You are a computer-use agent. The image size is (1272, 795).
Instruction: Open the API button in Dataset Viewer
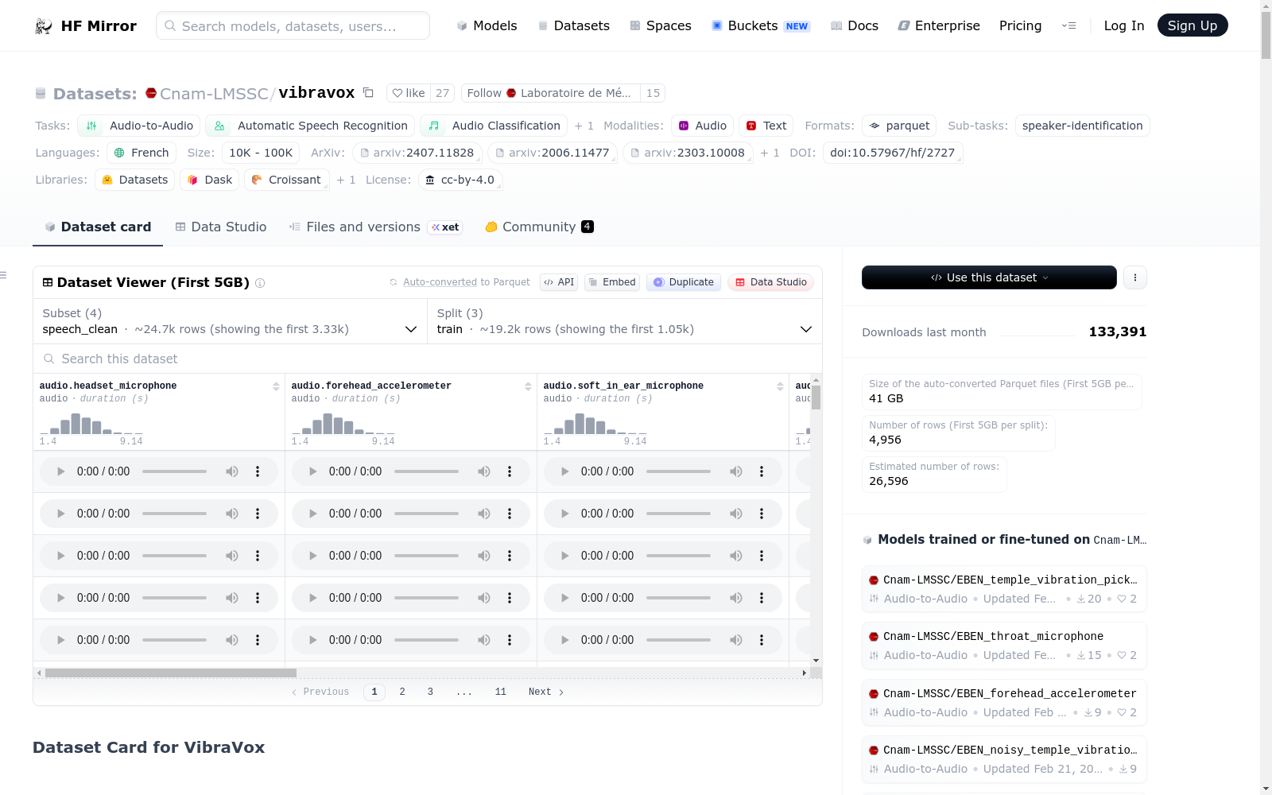559,282
